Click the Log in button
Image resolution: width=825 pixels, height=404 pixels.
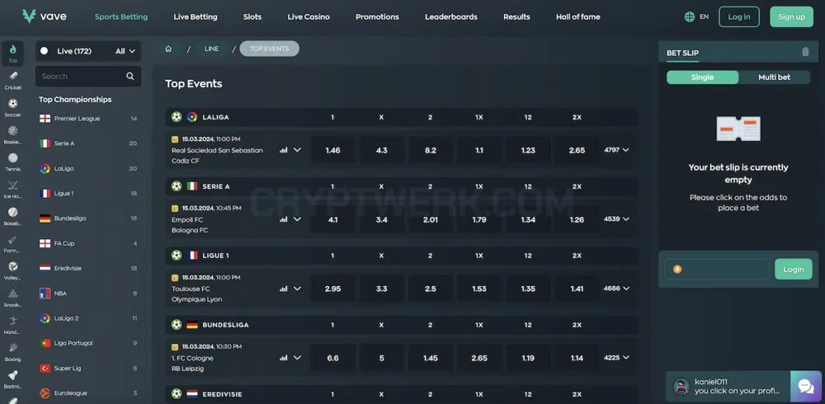pyautogui.click(x=738, y=16)
